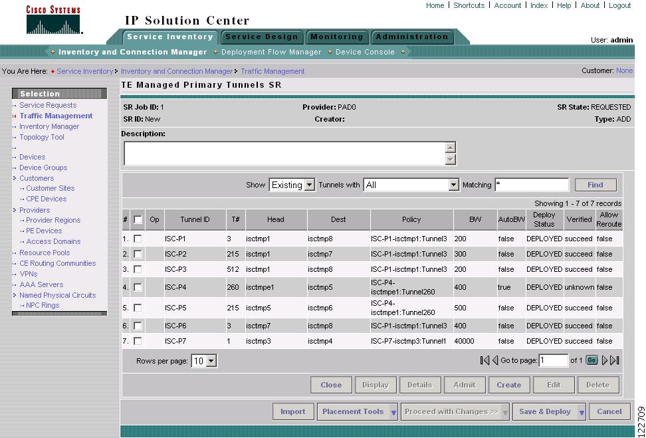This screenshot has width=646, height=438.
Task: Click the Close button
Action: point(331,385)
